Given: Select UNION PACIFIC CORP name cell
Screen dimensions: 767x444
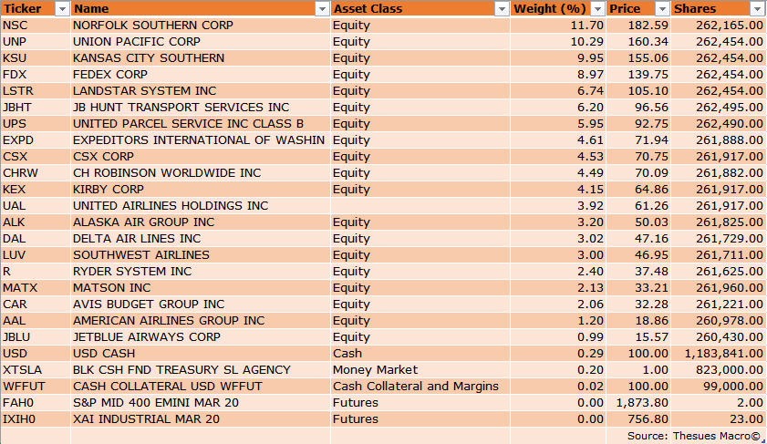Looking at the screenshot, I should 201,42.
